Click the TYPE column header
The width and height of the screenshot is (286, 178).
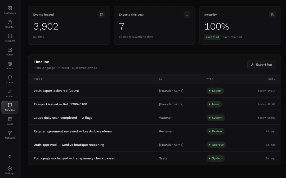pos(210,79)
